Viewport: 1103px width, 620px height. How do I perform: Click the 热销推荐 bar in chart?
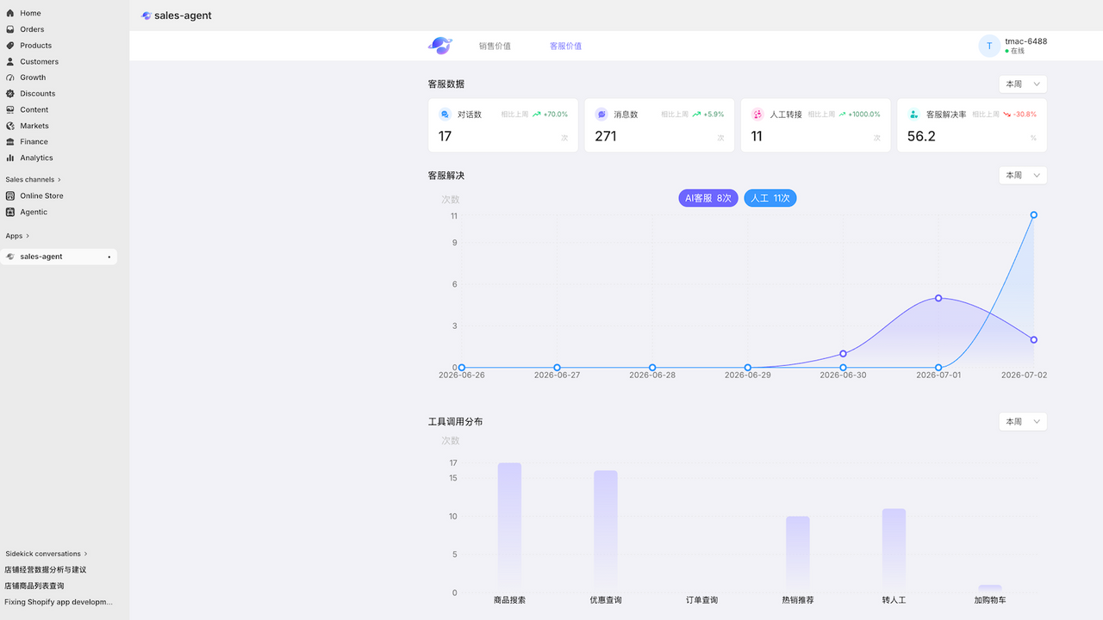click(x=798, y=555)
